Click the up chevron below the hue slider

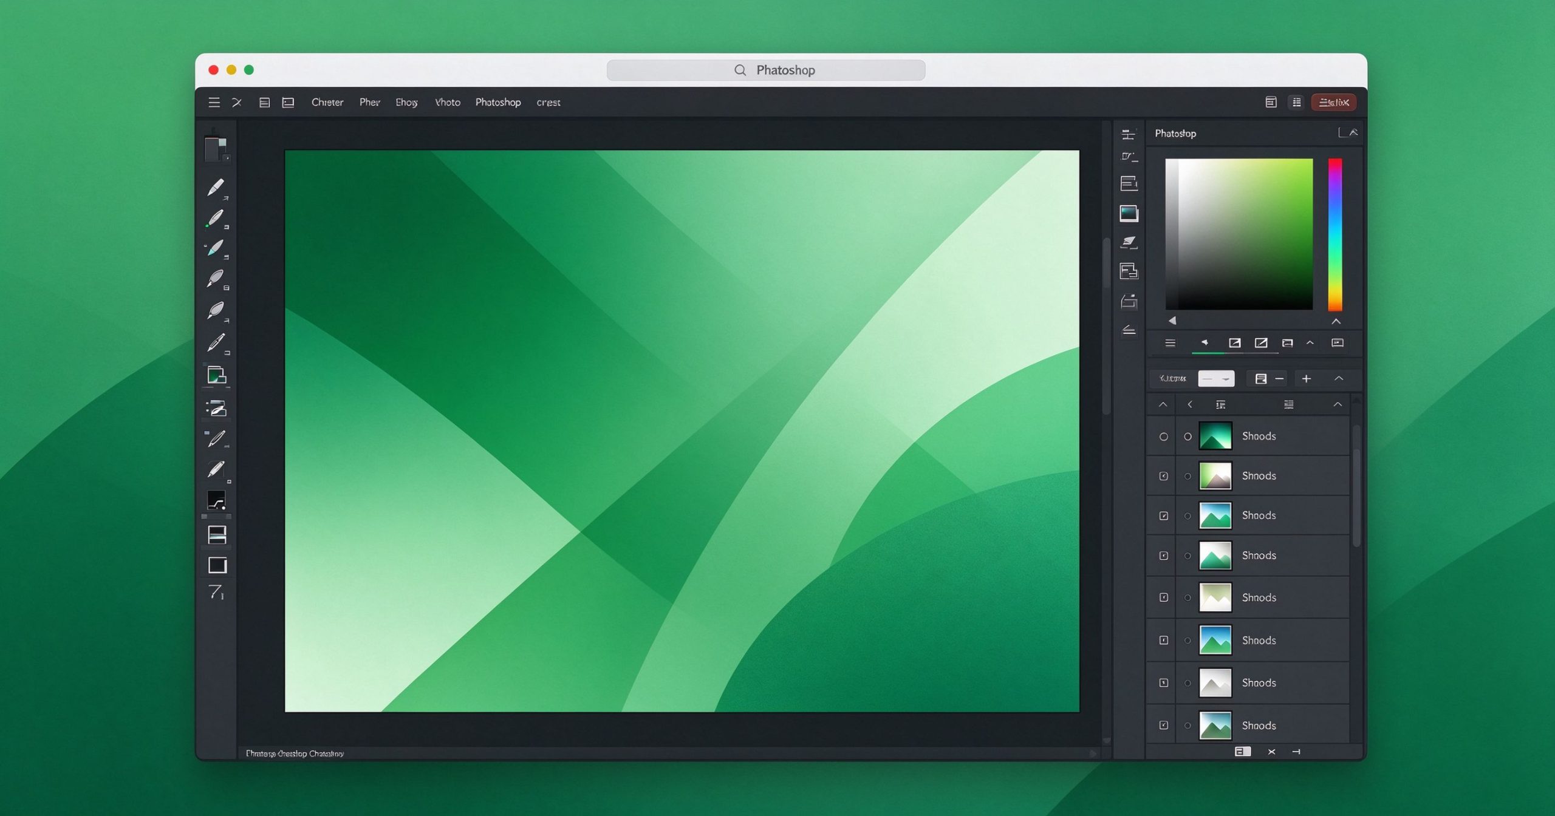pyautogui.click(x=1336, y=321)
